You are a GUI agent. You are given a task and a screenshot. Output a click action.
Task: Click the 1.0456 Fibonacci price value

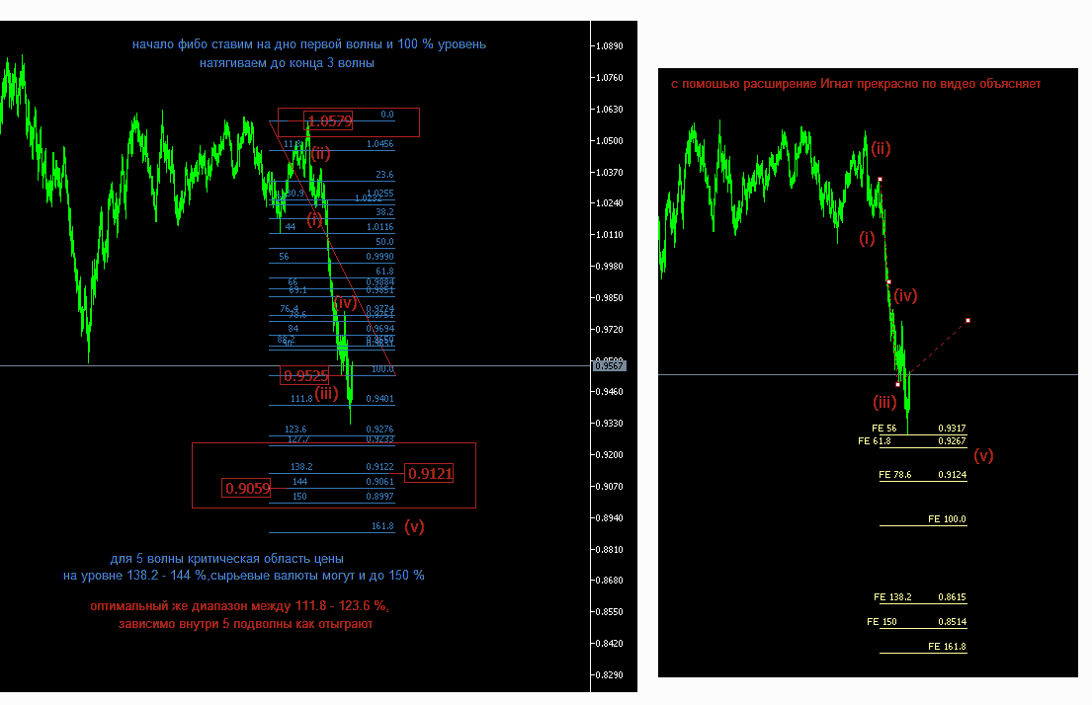tap(380, 144)
